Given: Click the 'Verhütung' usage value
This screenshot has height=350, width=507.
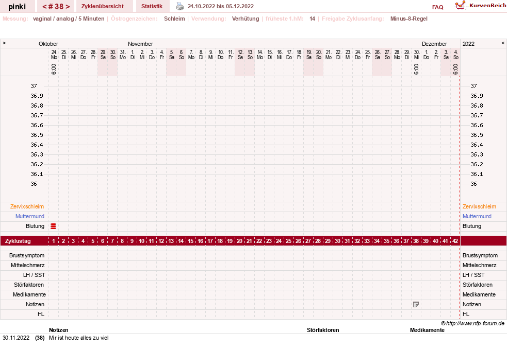Looking at the screenshot, I should (x=246, y=19).
